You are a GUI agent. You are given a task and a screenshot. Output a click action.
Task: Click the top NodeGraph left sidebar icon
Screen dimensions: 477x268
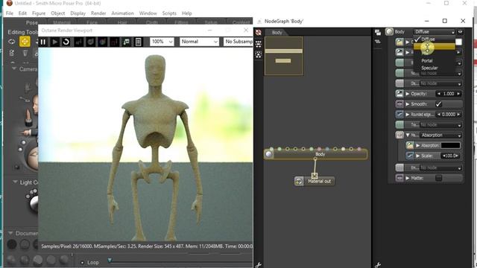(x=259, y=33)
